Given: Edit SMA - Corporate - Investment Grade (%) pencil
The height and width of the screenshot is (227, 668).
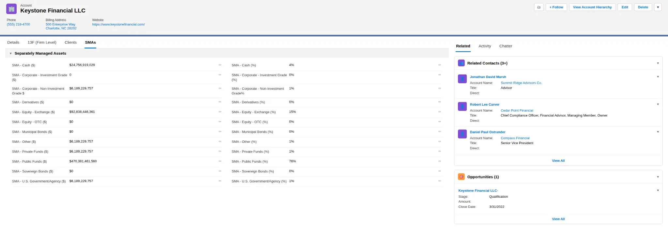Looking at the screenshot, I should [x=440, y=75].
